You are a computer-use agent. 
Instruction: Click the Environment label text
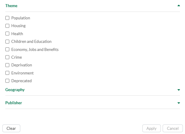coord(22,73)
